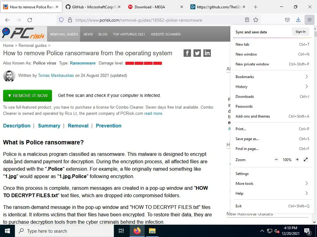Image resolution: width=317 pixels, height=237 pixels.
Task: Close the Download - MEGA tab
Action: (181, 7)
